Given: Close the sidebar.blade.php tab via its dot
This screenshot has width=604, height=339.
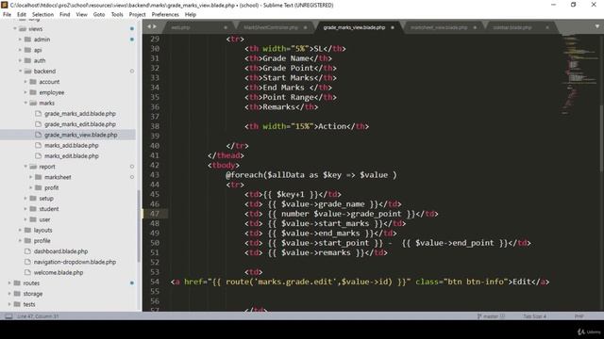Looking at the screenshot, I should [547, 27].
